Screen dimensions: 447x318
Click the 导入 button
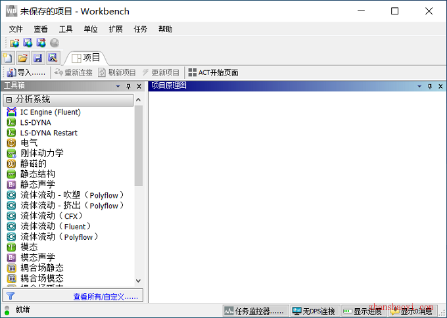point(26,73)
